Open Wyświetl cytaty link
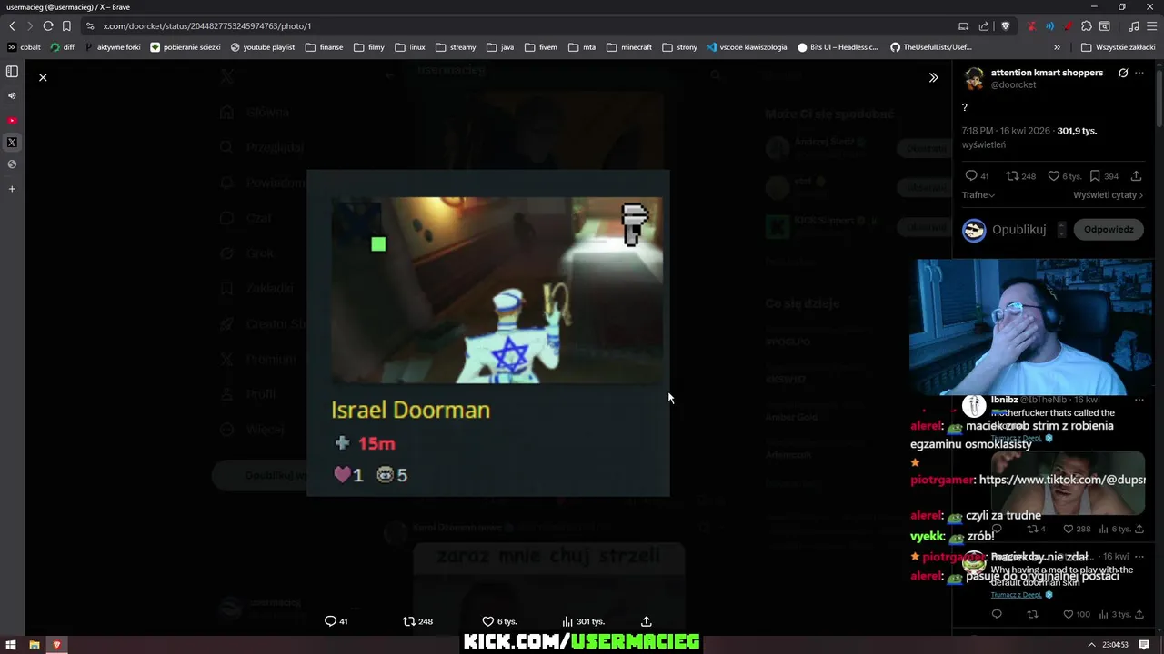This screenshot has width=1164, height=654. tap(1108, 195)
